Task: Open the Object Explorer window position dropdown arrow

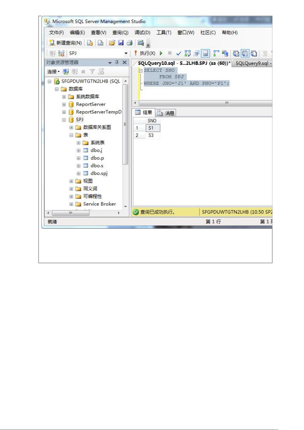Action: click(110, 63)
